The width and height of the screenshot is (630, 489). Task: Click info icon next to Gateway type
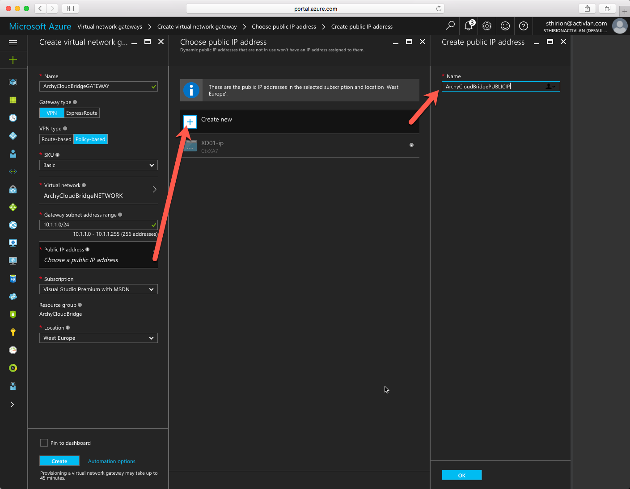point(75,102)
